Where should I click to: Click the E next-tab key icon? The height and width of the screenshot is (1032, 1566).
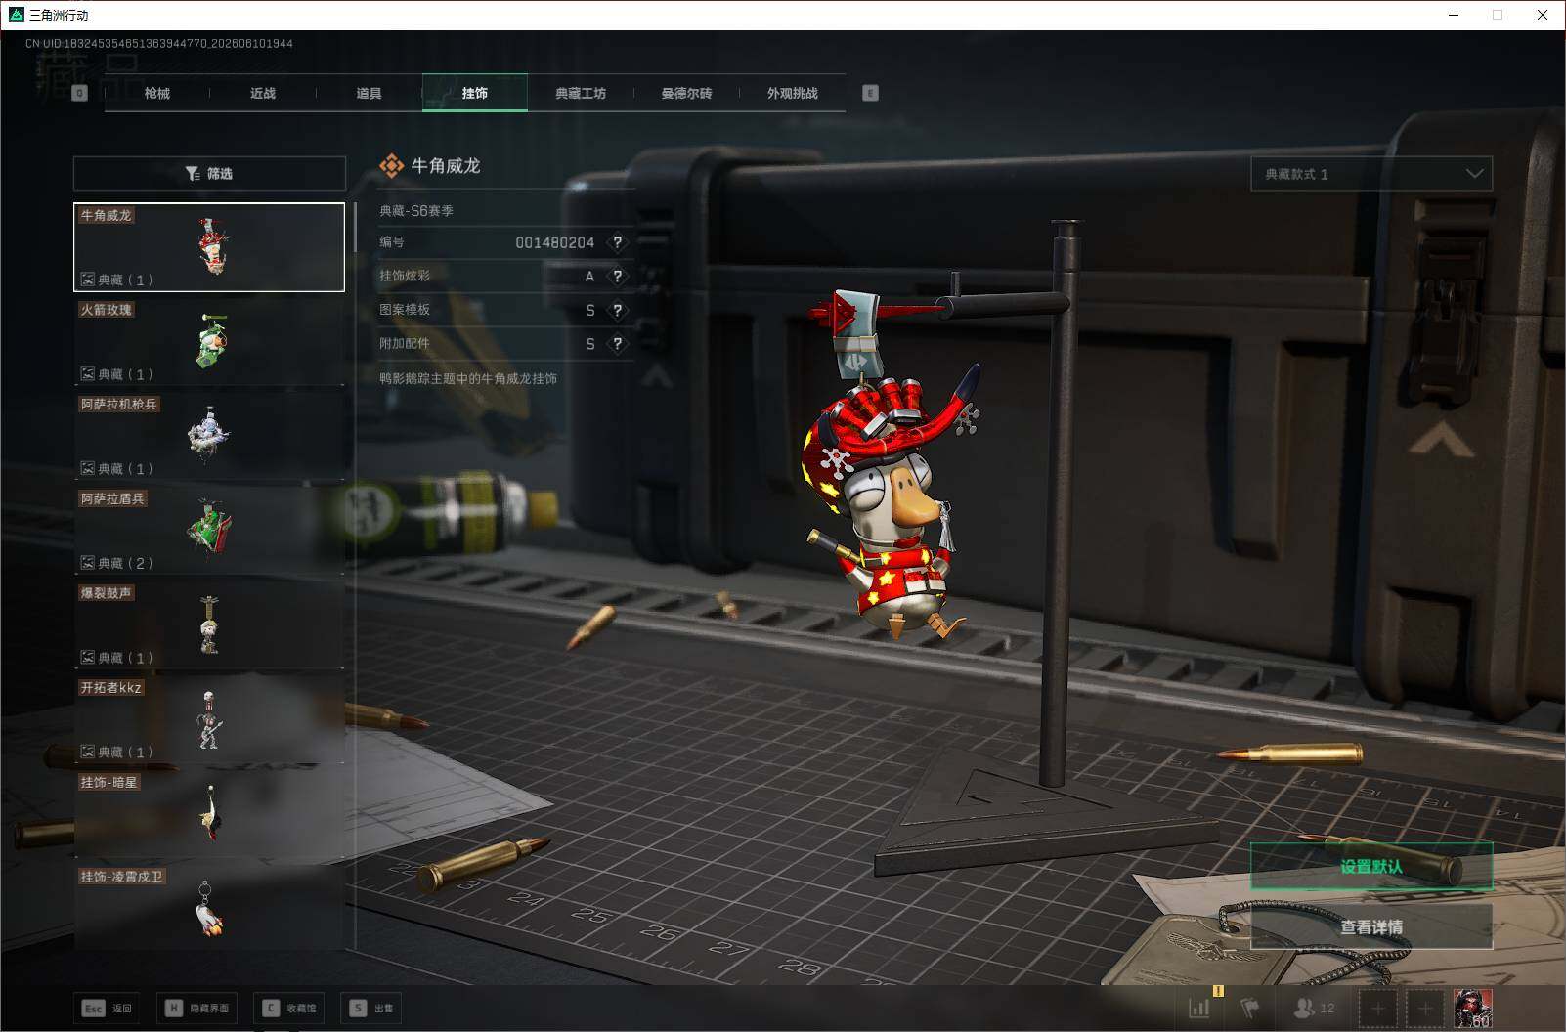tap(870, 93)
